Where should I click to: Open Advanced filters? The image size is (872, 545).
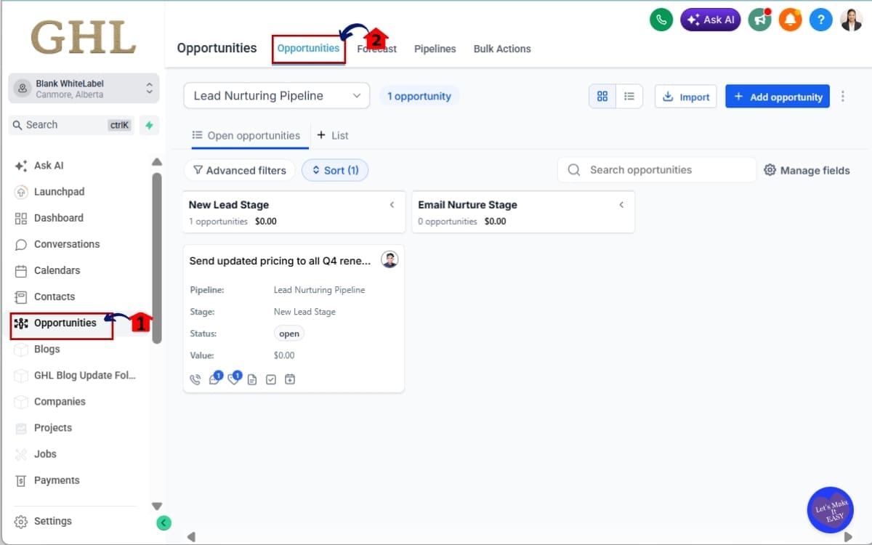point(240,170)
